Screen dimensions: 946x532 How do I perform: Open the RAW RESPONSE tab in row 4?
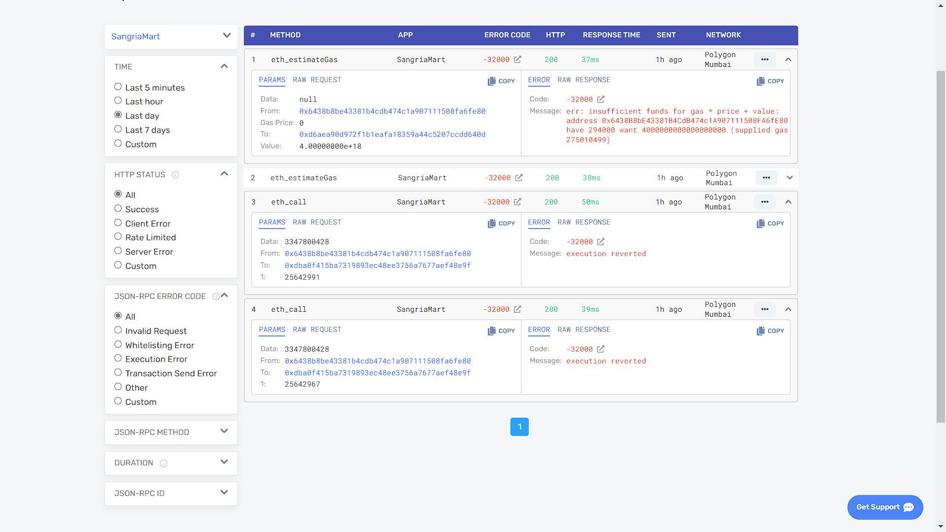click(x=584, y=330)
